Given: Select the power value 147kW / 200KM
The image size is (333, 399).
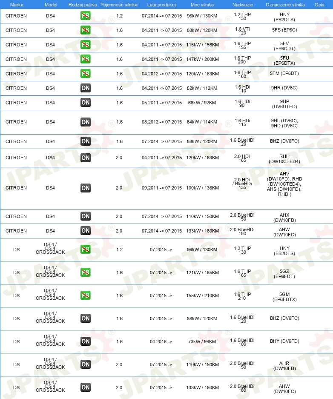Looking at the screenshot, I should coord(203,59).
